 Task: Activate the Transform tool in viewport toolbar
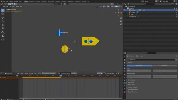tap(3, 28)
